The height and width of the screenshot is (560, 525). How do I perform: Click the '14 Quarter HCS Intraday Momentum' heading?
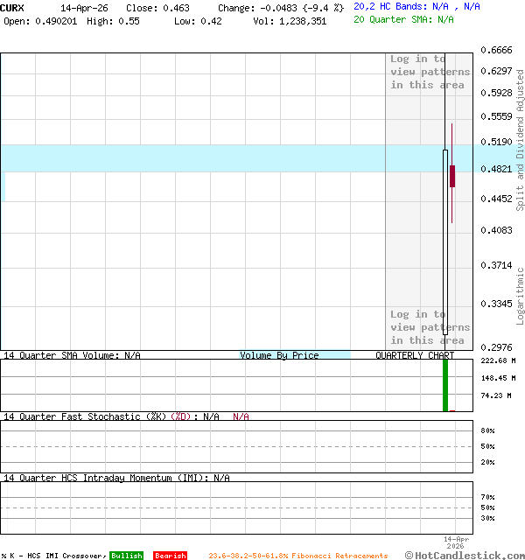pyautogui.click(x=105, y=478)
